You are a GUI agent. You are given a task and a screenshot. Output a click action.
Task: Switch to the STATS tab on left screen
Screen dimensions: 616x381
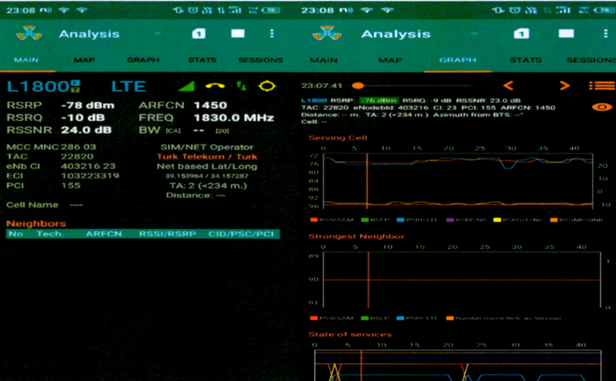click(202, 60)
